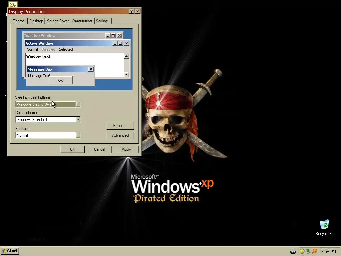Confirm with the dialog's bottom OK button
This screenshot has width=341, height=256.
coord(72,149)
